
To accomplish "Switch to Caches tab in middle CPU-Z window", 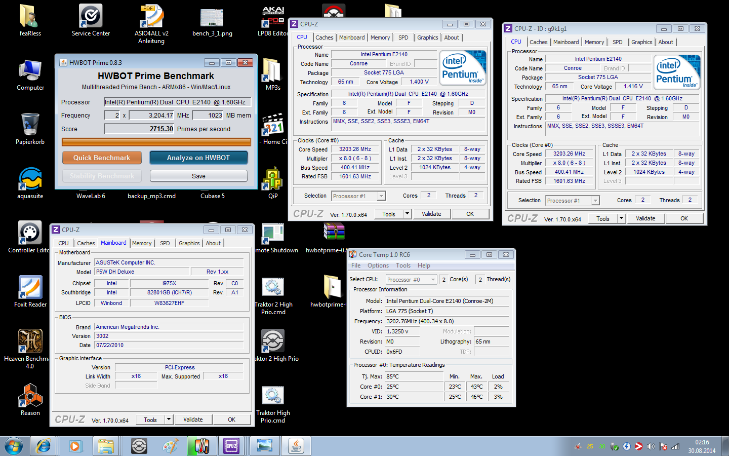I will 325,37.
